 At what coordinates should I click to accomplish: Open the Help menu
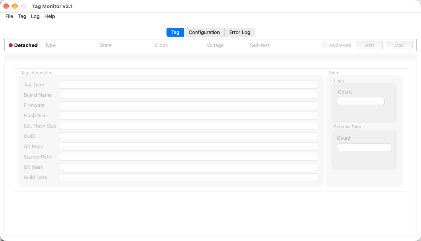click(50, 16)
